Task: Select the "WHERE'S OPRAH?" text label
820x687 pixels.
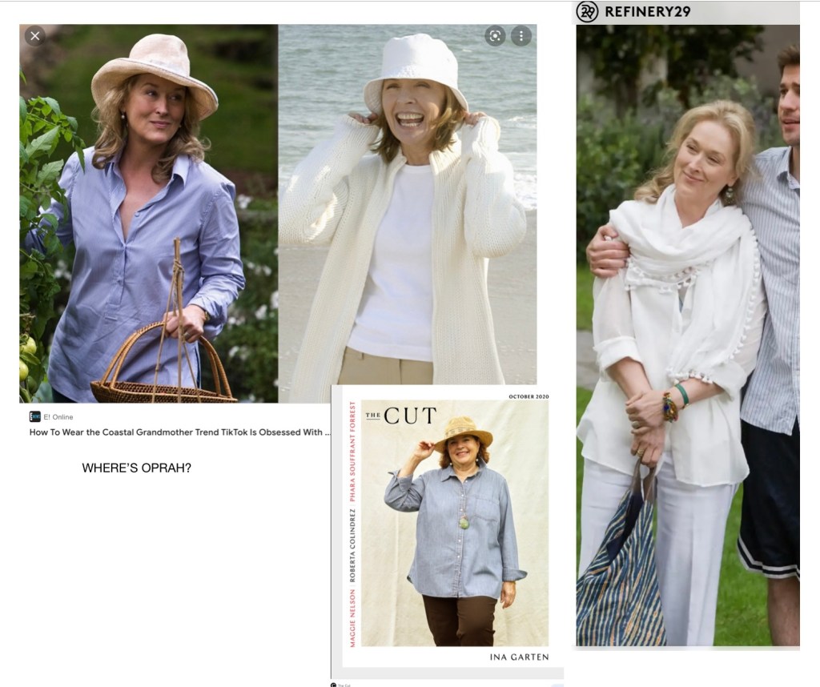Action: pos(137,468)
